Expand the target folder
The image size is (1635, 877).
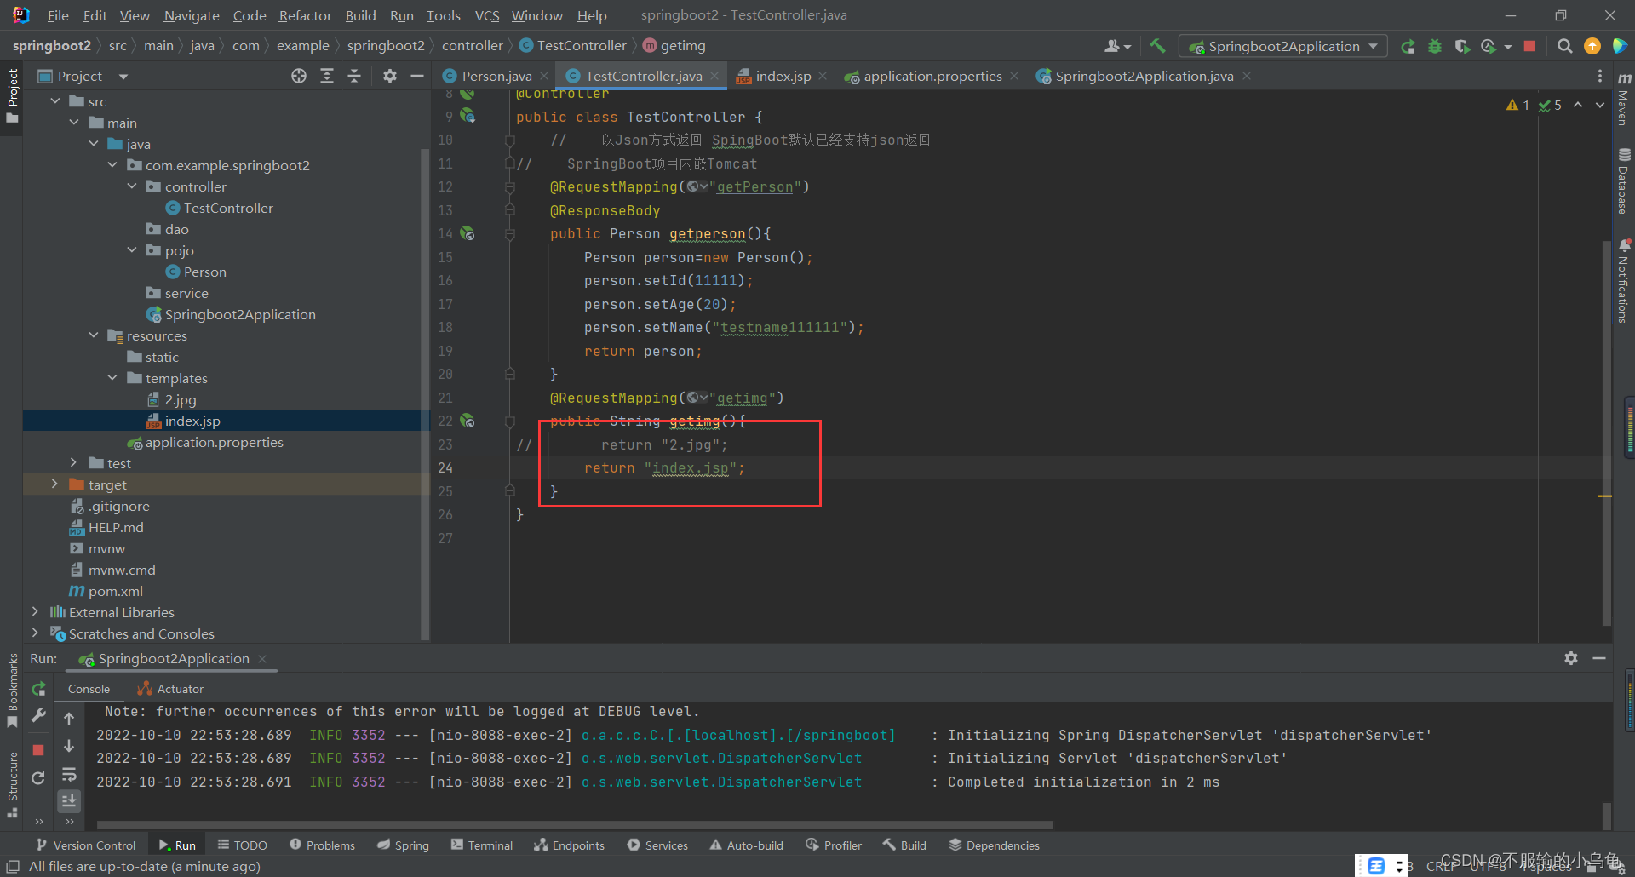[x=55, y=484]
